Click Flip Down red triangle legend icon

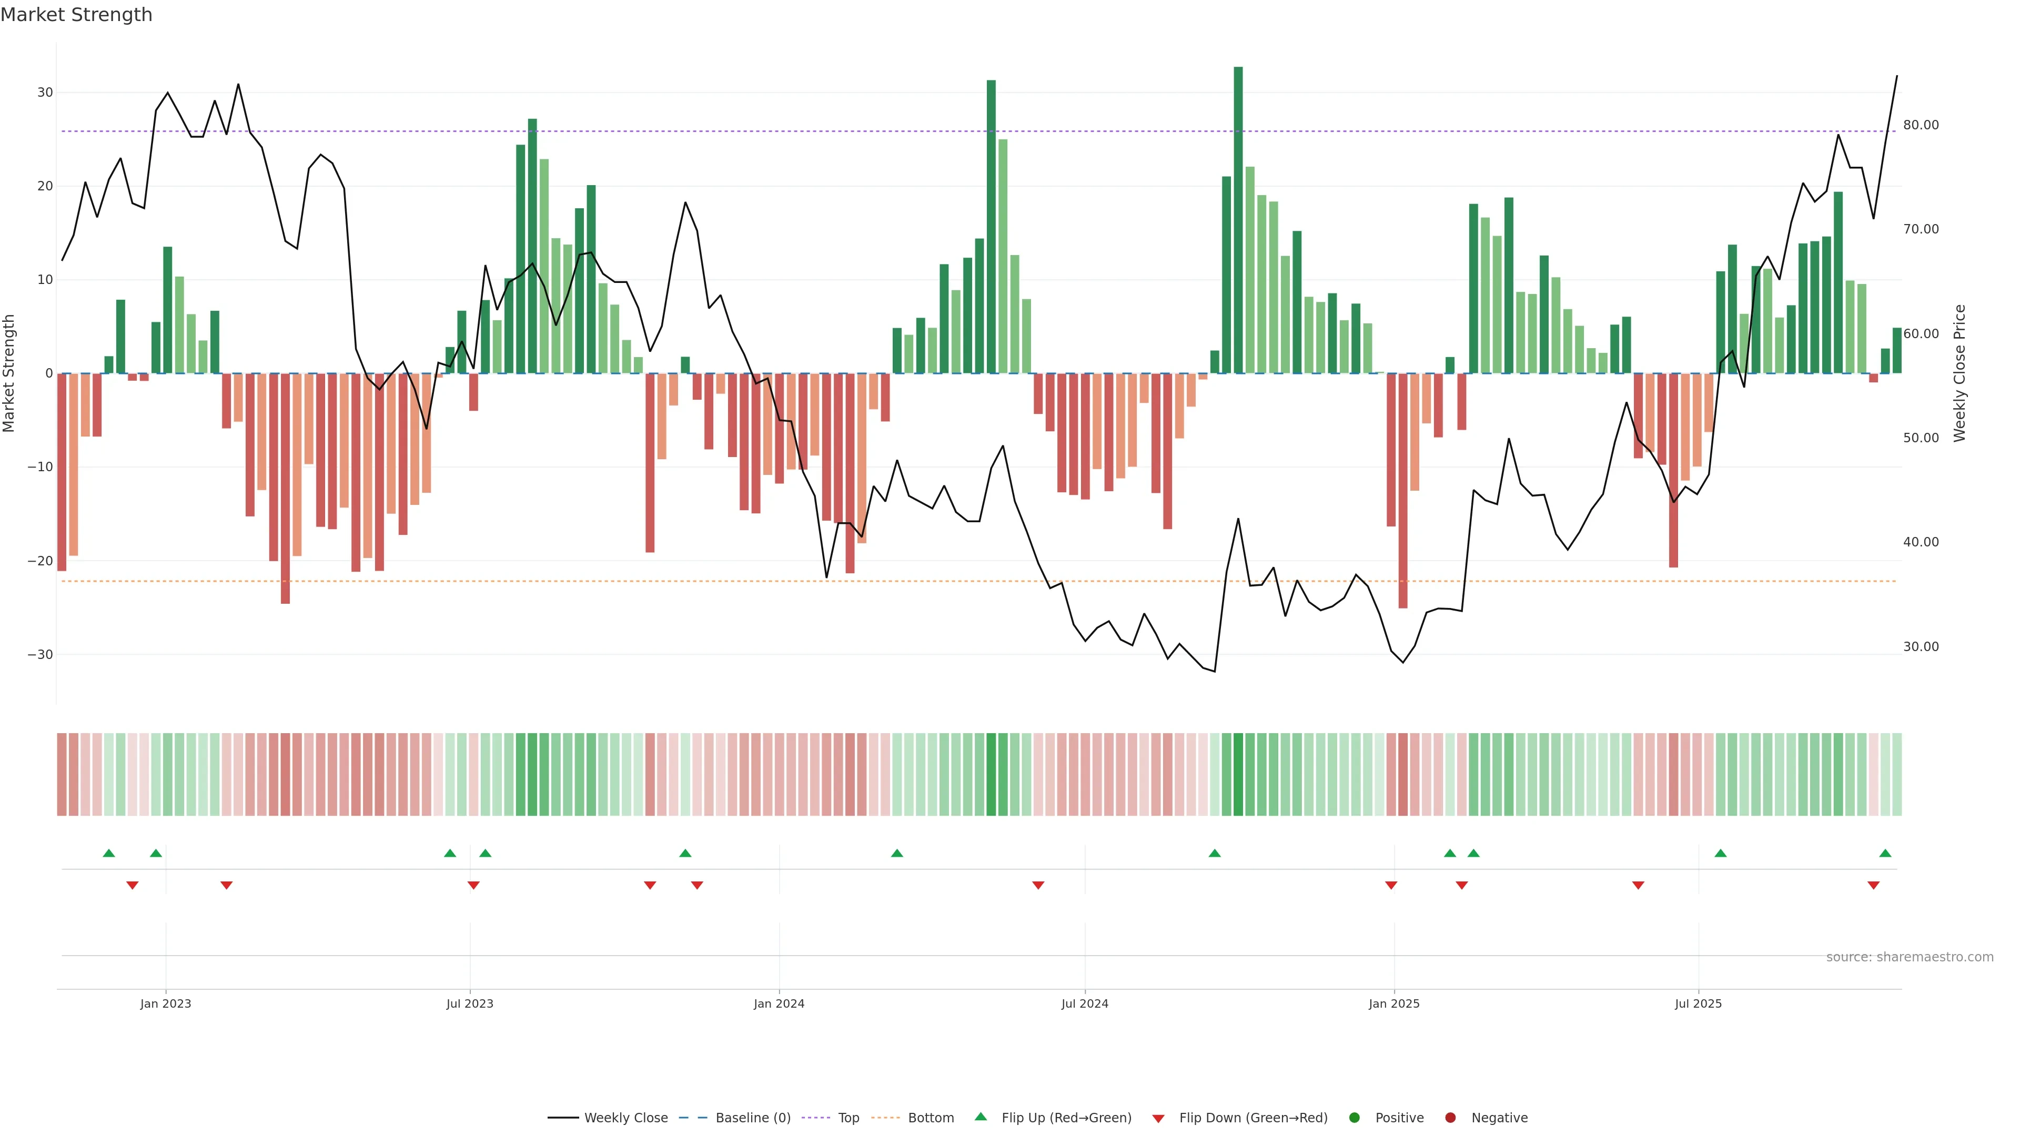pos(1158,1119)
